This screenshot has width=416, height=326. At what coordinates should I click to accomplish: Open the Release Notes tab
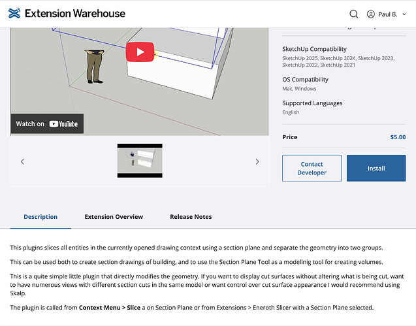click(x=191, y=217)
